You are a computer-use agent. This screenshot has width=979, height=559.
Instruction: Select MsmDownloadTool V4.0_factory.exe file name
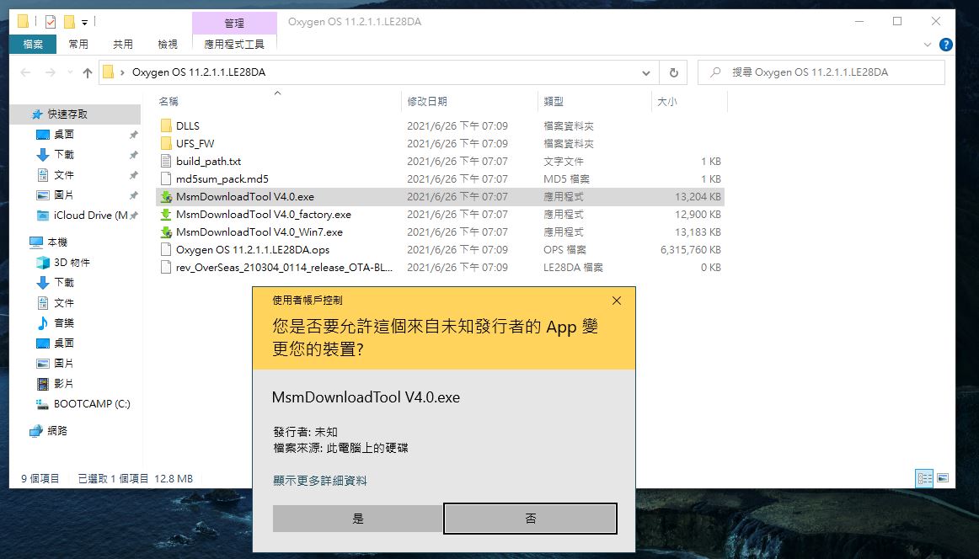coord(264,214)
